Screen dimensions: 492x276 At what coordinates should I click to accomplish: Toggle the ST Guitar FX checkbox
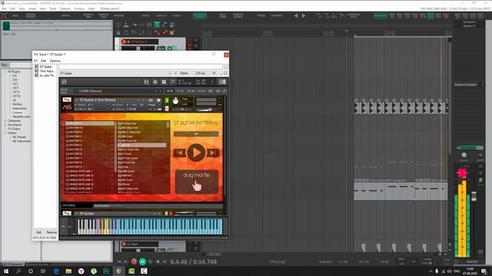(37, 67)
